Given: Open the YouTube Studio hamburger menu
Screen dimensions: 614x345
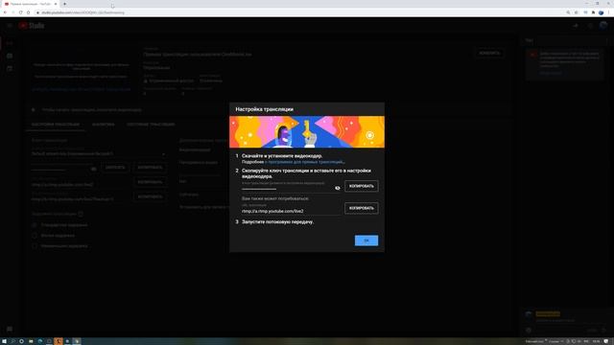Looking at the screenshot, I should [x=10, y=26].
